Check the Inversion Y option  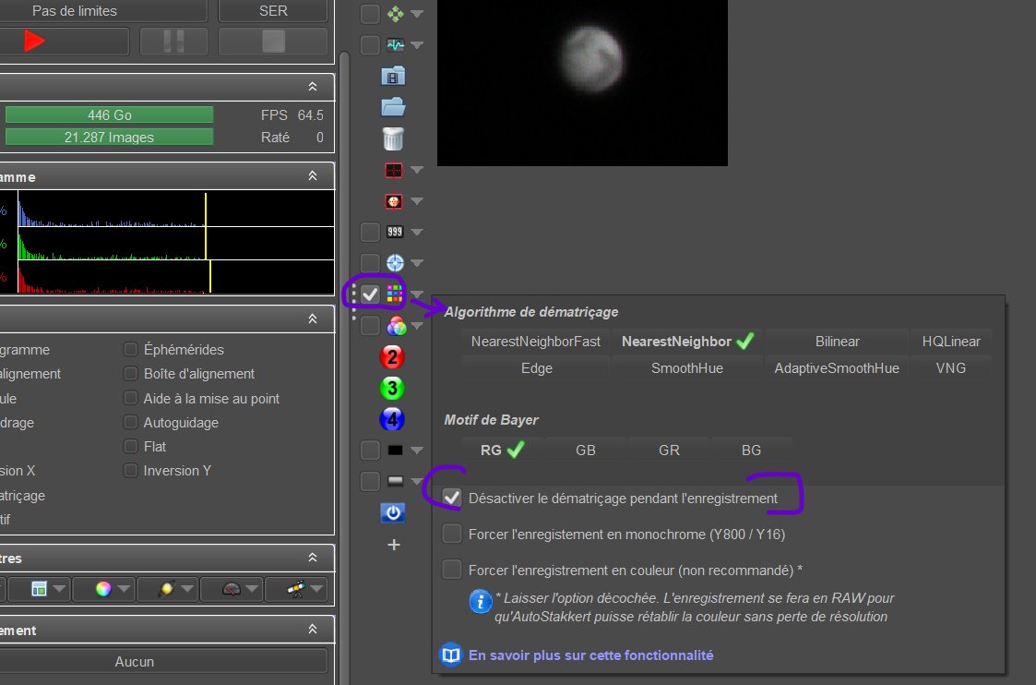[x=131, y=470]
